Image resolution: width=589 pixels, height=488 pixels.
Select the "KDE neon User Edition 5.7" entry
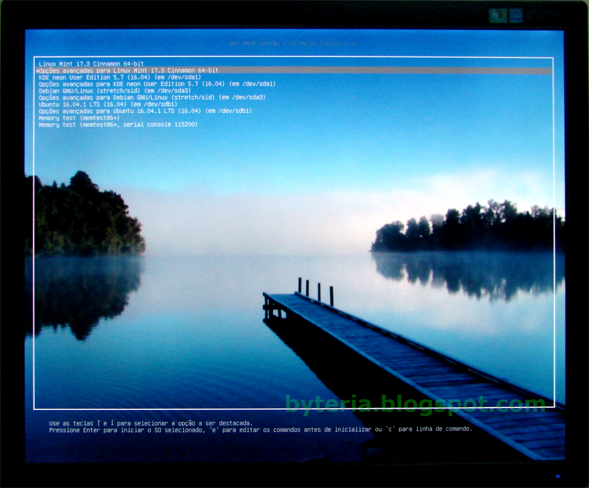pyautogui.click(x=117, y=77)
